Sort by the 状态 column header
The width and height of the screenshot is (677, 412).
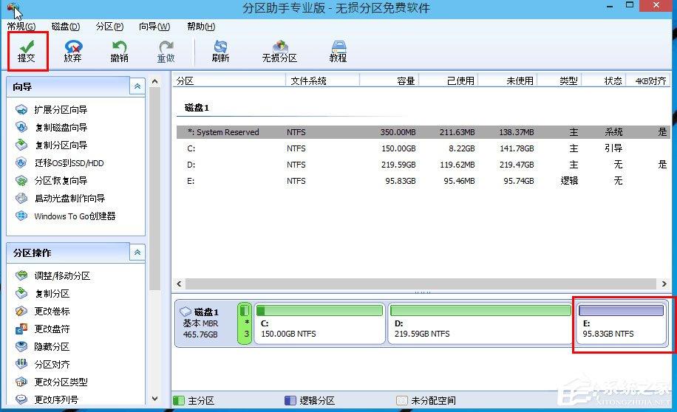click(604, 80)
